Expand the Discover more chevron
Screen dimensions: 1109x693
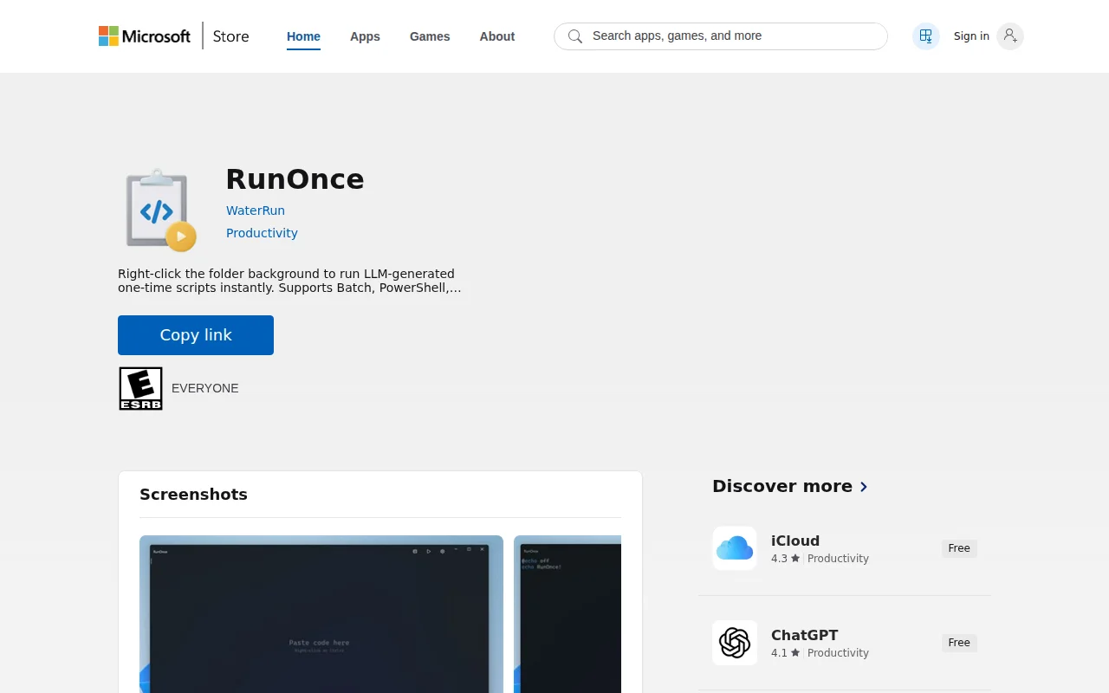click(x=864, y=487)
